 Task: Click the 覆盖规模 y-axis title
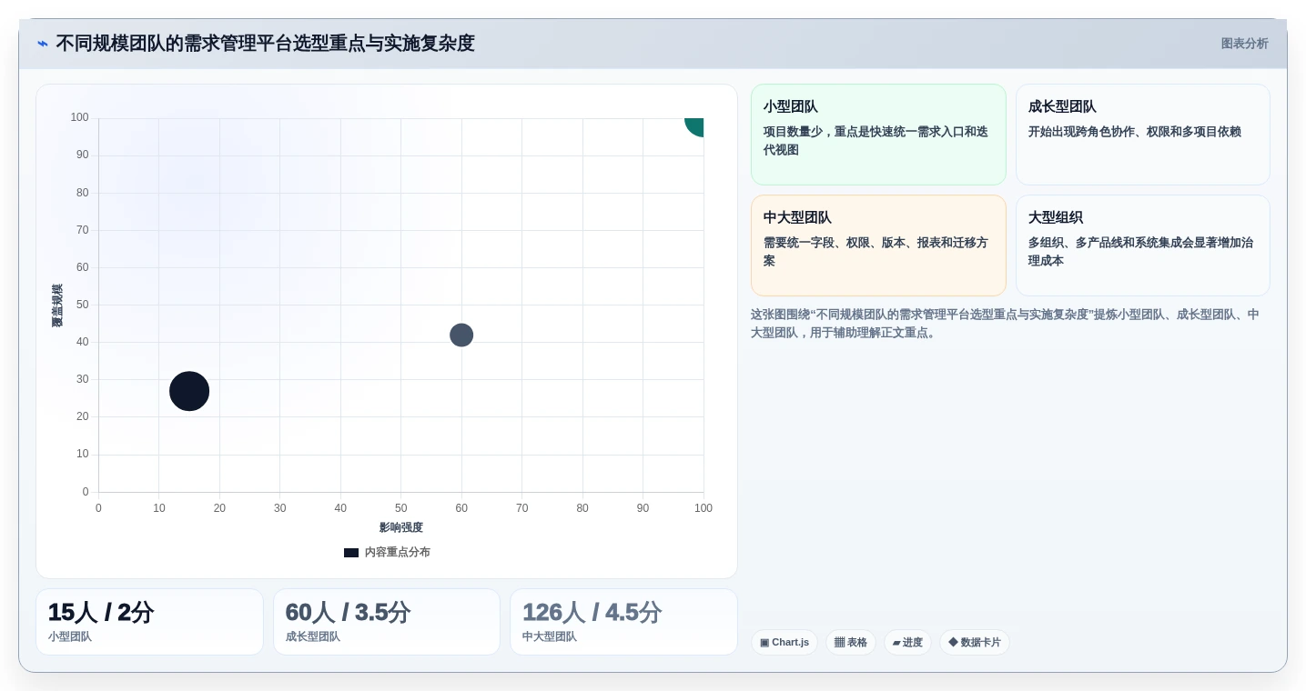point(57,305)
